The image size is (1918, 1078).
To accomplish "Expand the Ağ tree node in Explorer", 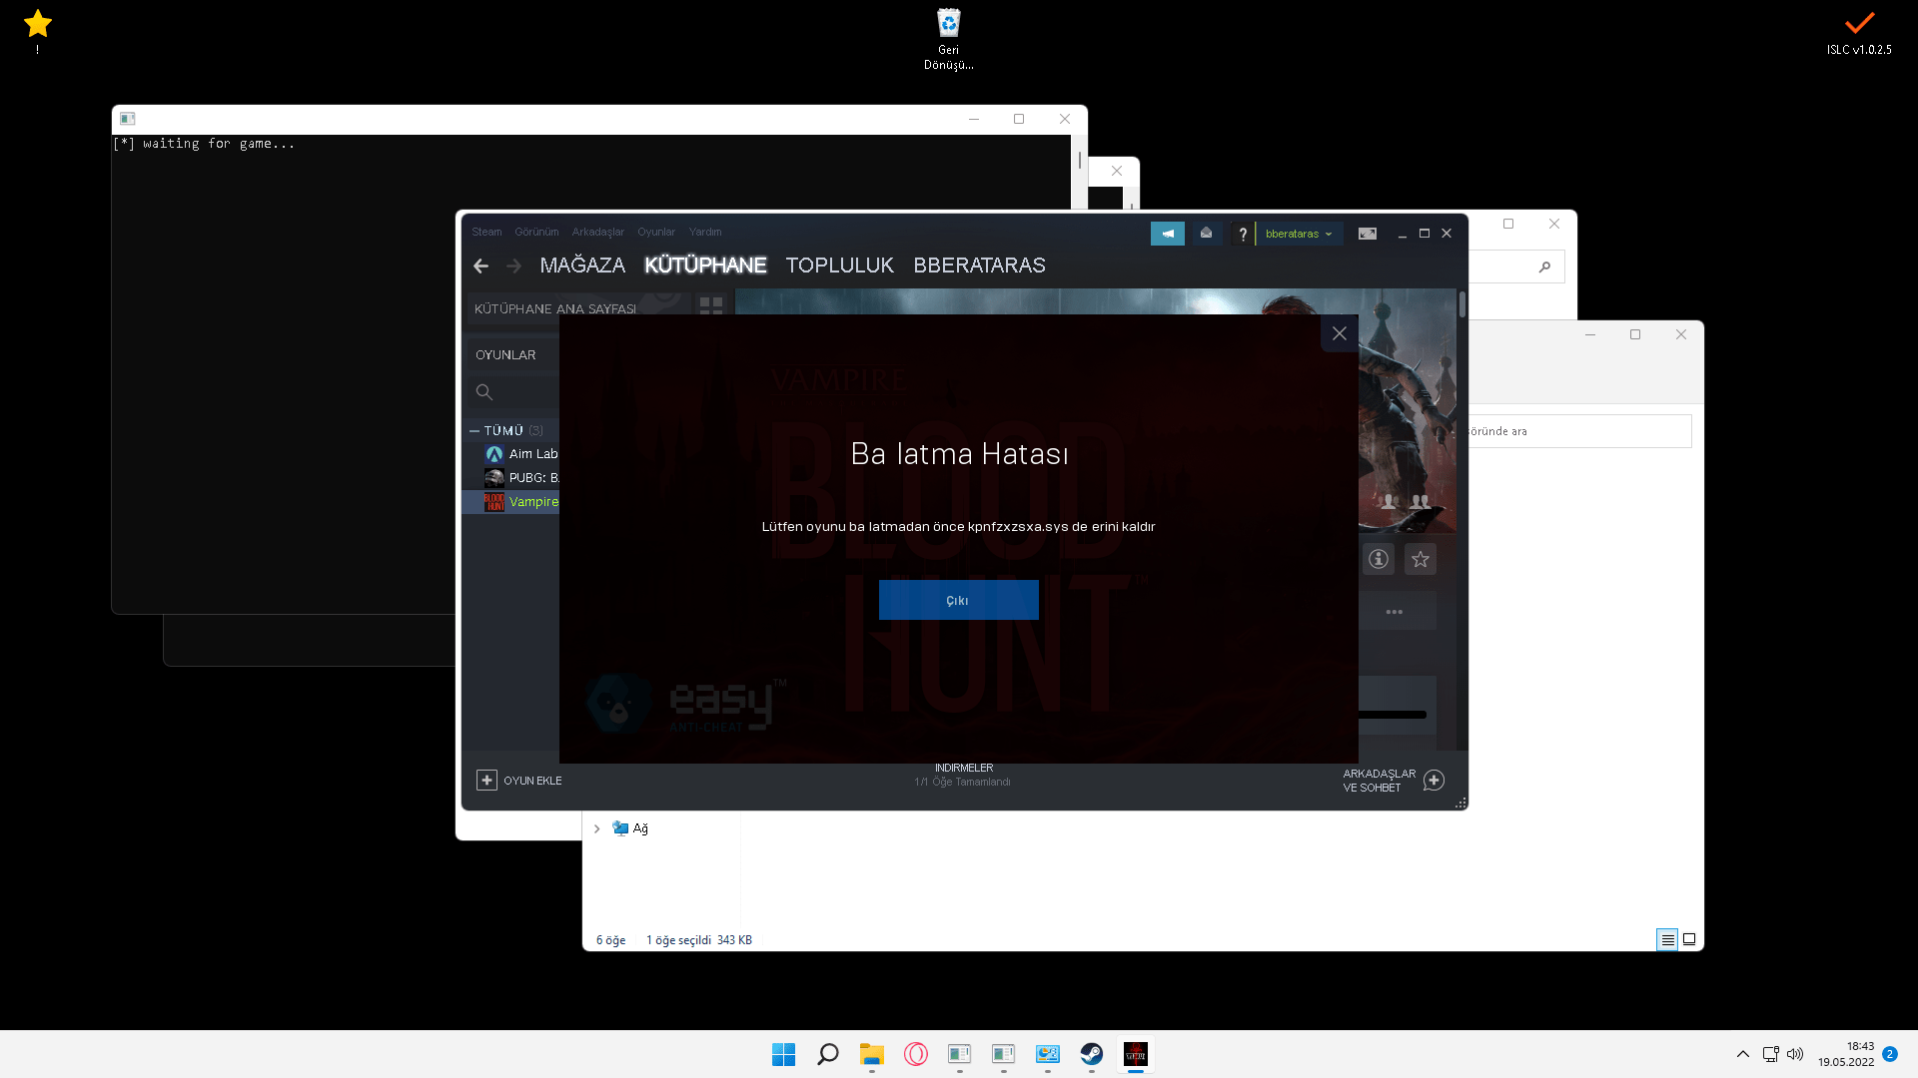I will point(596,828).
